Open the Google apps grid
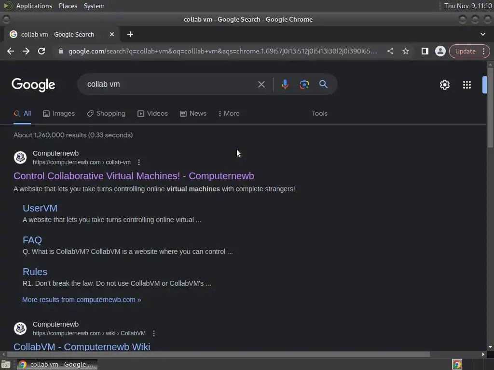 coord(467,85)
